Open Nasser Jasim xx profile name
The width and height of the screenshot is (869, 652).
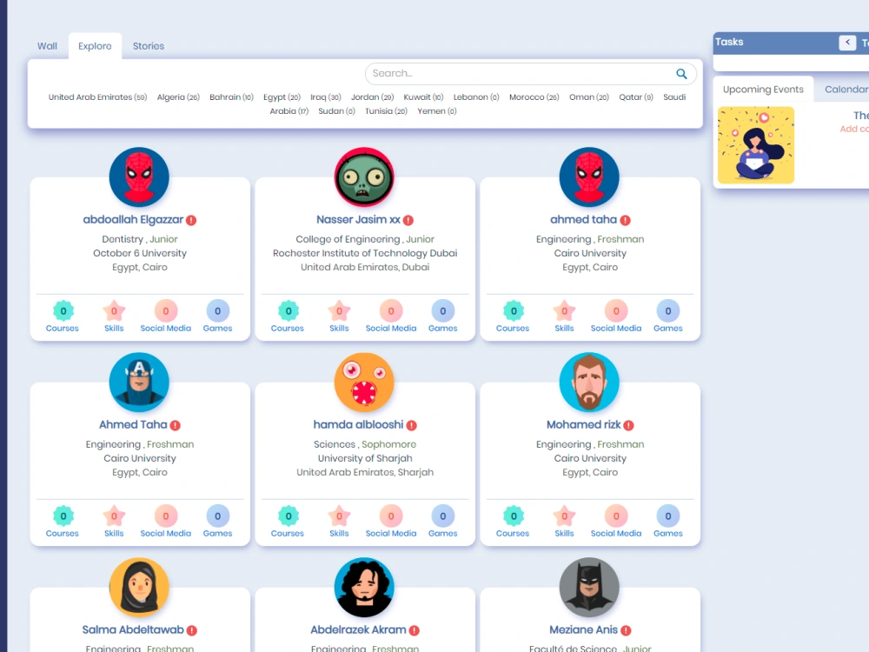click(x=358, y=220)
